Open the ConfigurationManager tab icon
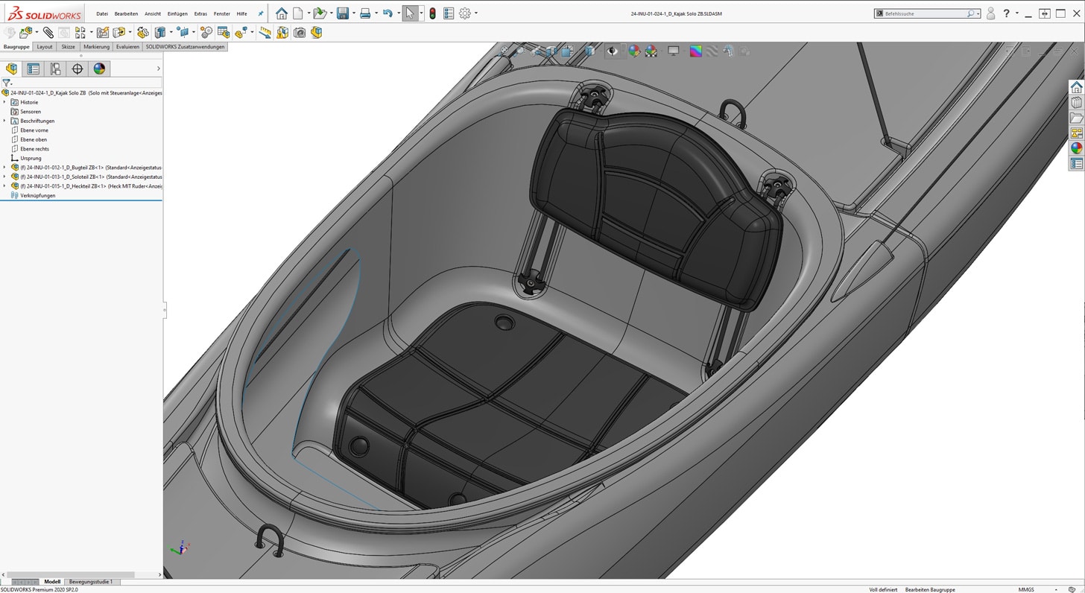Screen dimensions: 1085x593 55,69
